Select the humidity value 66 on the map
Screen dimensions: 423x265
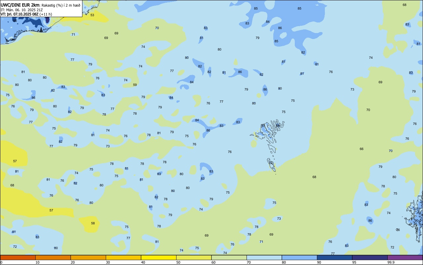(x=362, y=149)
